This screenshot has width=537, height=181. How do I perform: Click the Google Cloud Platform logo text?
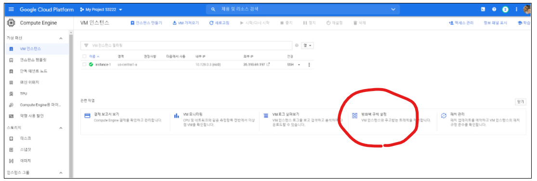point(47,10)
